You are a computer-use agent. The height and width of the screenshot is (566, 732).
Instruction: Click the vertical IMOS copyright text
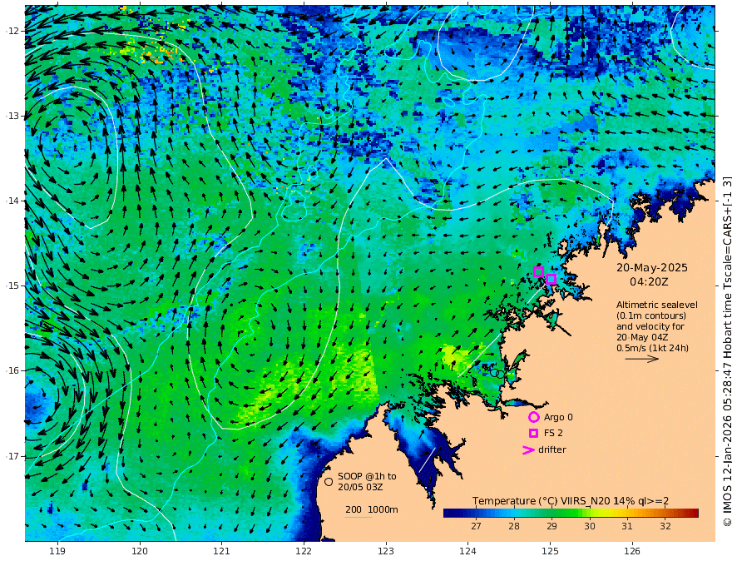click(726, 350)
